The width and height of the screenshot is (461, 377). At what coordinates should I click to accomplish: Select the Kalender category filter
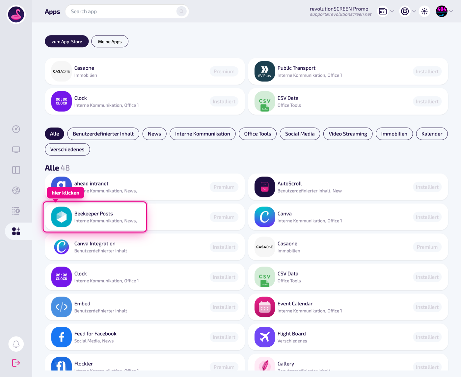(432, 134)
